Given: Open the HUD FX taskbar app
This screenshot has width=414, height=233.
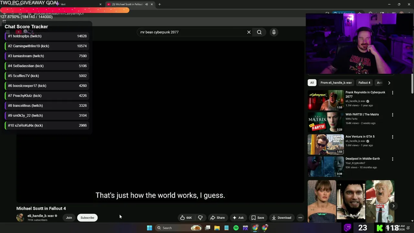Looking at the screenshot, I should [x=245, y=228].
